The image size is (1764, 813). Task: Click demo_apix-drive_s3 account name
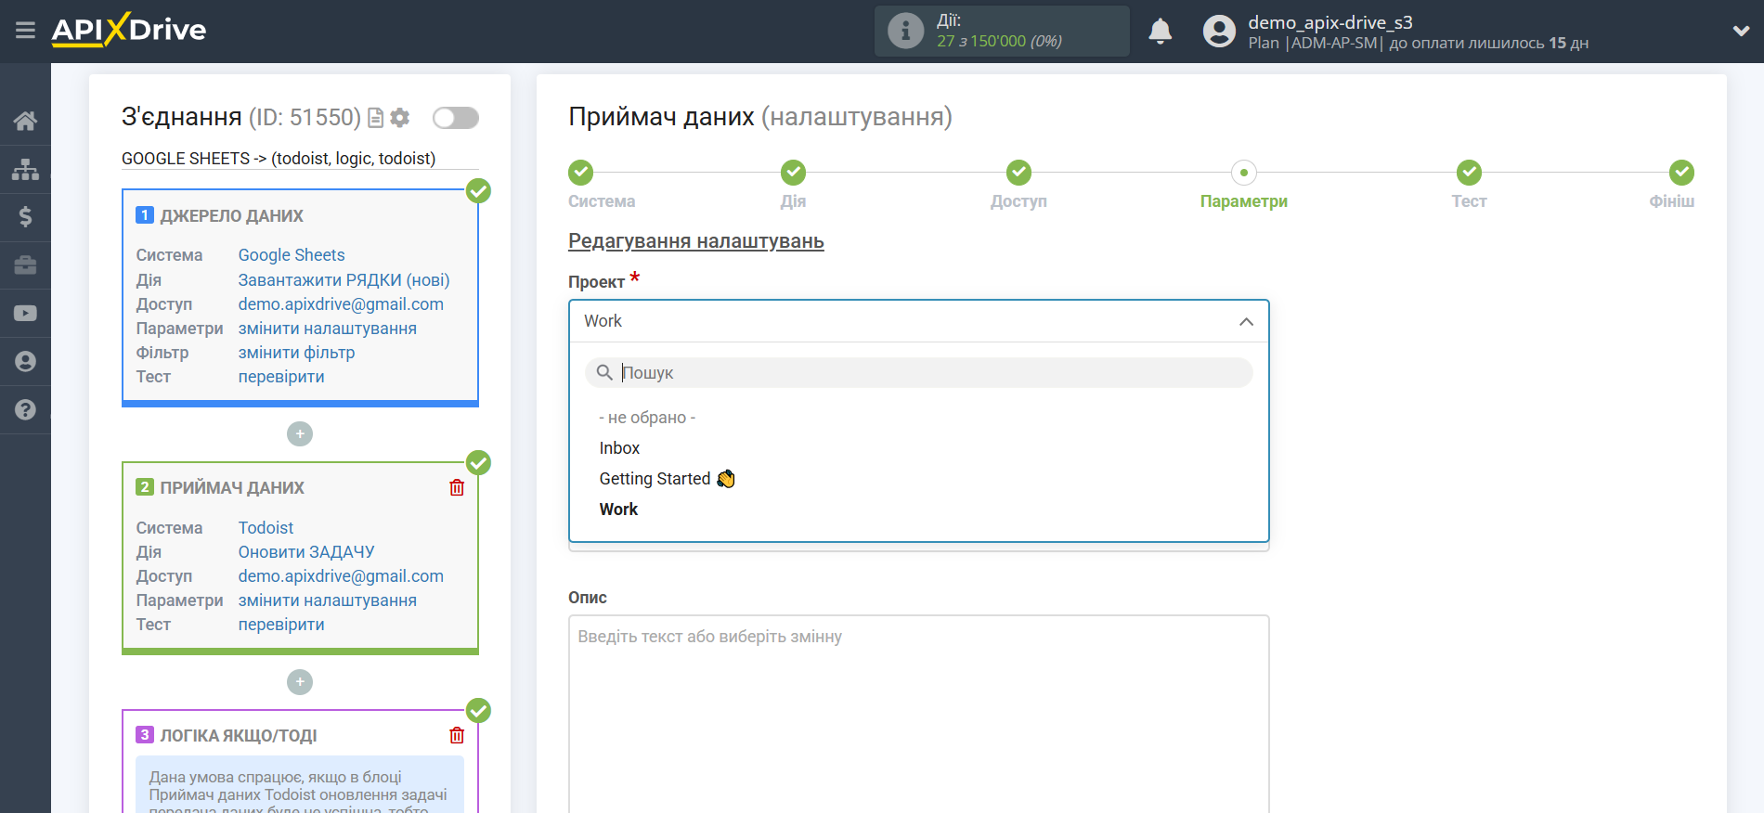tap(1329, 22)
